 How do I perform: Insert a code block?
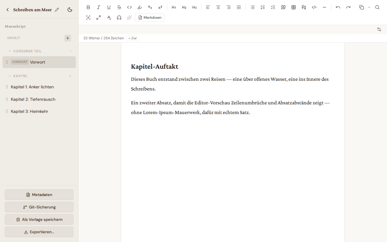pyautogui.click(x=314, y=7)
